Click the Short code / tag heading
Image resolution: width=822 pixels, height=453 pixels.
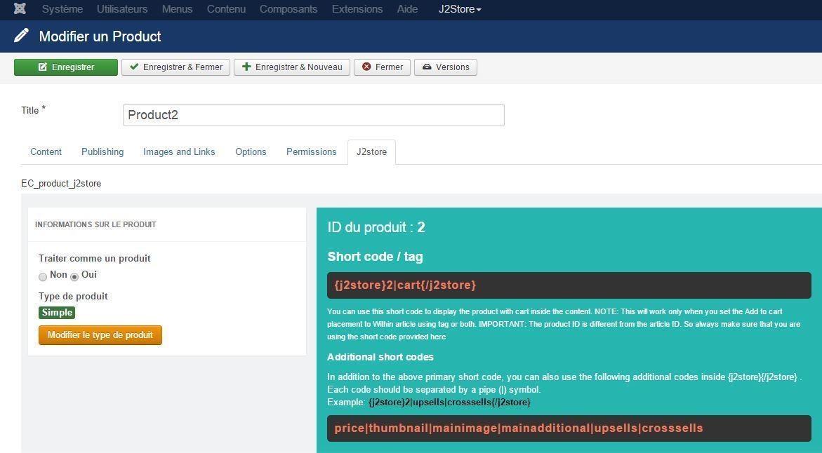click(x=375, y=257)
